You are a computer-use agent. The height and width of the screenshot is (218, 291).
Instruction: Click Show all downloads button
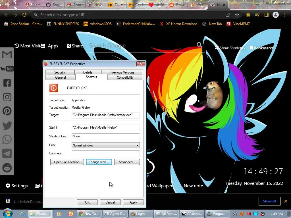click(x=269, y=201)
